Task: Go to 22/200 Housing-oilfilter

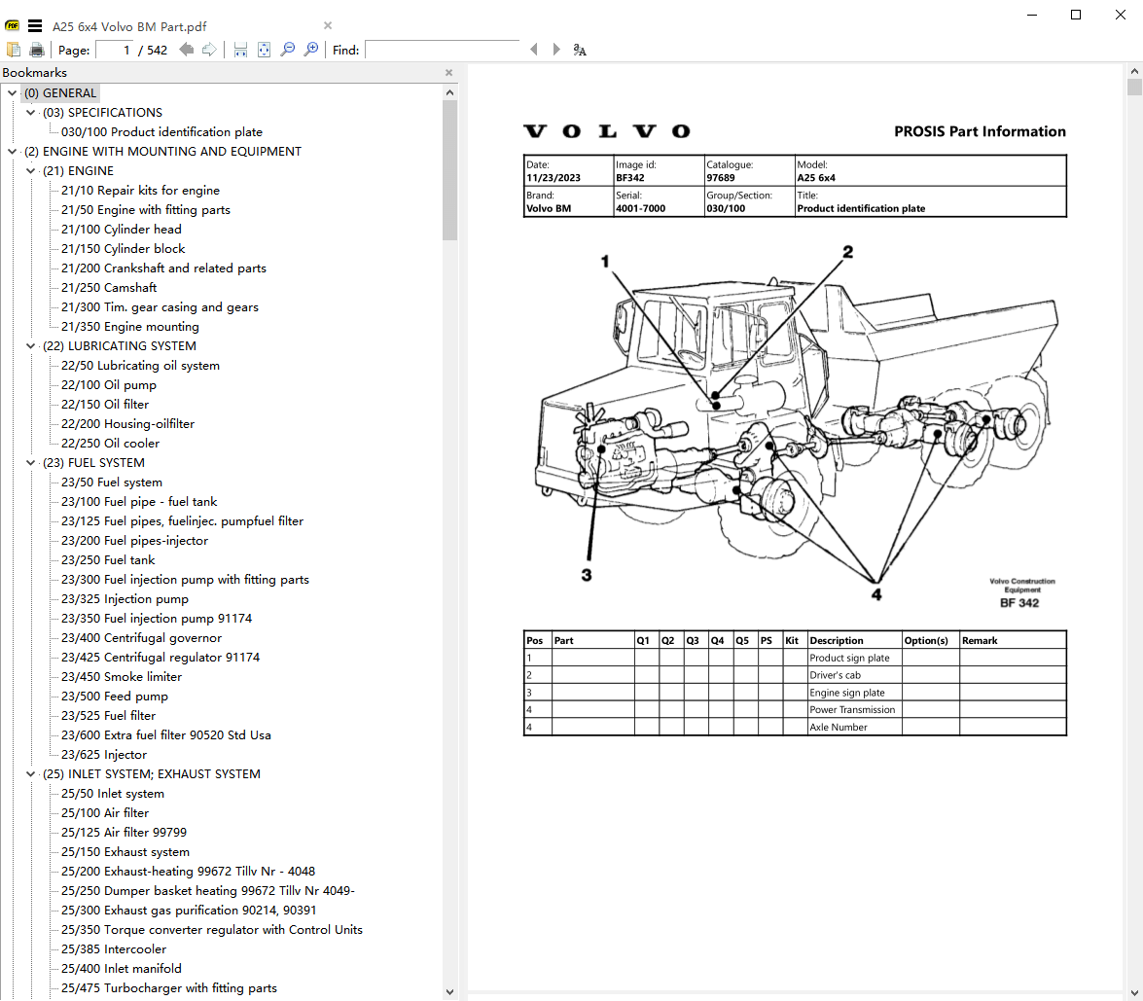Action: click(127, 423)
